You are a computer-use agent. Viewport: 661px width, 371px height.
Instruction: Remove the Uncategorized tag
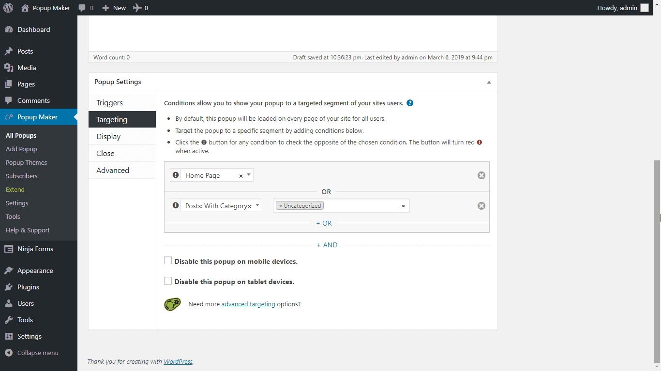click(281, 206)
